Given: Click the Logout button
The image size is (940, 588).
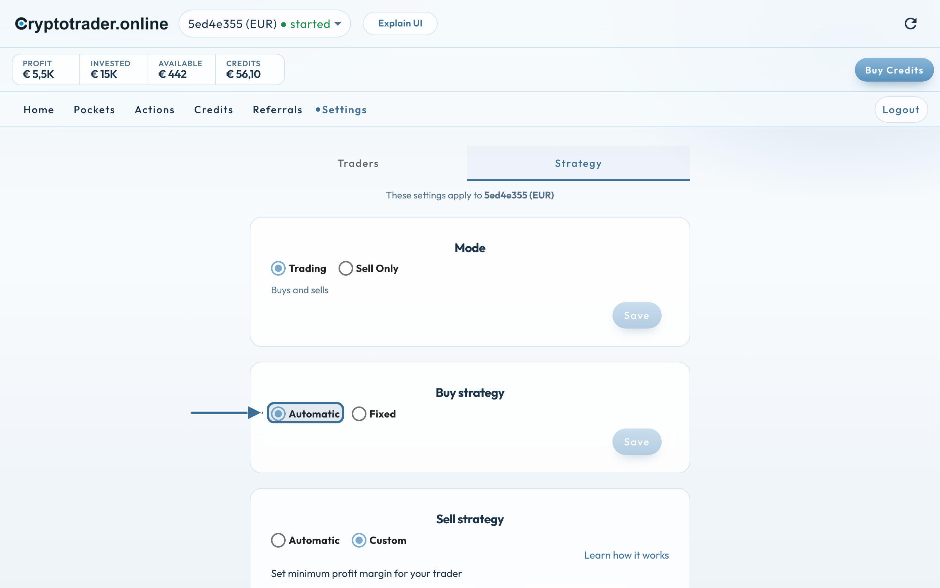Looking at the screenshot, I should click(901, 110).
